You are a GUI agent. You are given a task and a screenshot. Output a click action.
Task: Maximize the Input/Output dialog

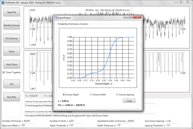coord(131,17)
